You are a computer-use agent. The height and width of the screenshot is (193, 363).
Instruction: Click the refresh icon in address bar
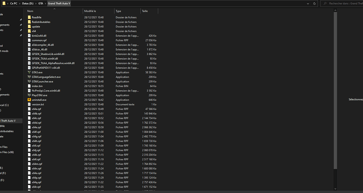tap(315, 3)
